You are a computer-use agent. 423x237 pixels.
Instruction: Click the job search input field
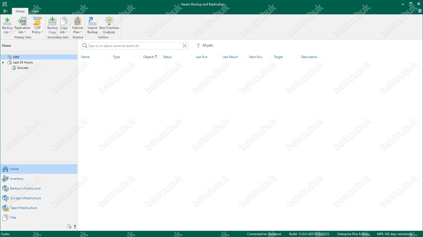pyautogui.click(x=135, y=46)
